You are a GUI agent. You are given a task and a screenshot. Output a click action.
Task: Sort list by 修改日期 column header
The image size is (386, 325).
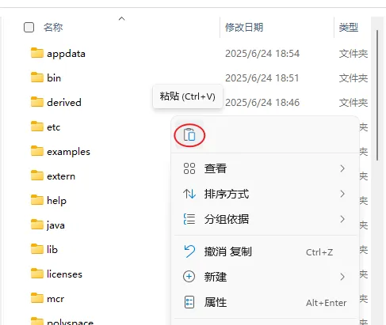click(244, 28)
